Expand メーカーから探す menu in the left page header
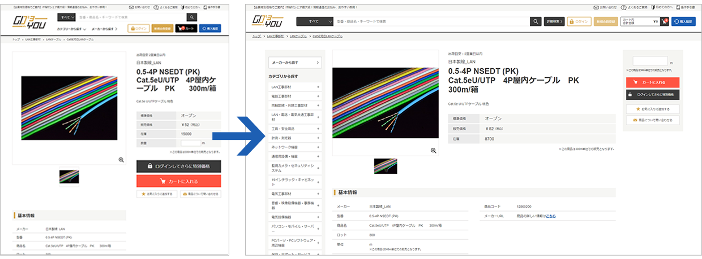702x259 pixels. click(x=104, y=28)
